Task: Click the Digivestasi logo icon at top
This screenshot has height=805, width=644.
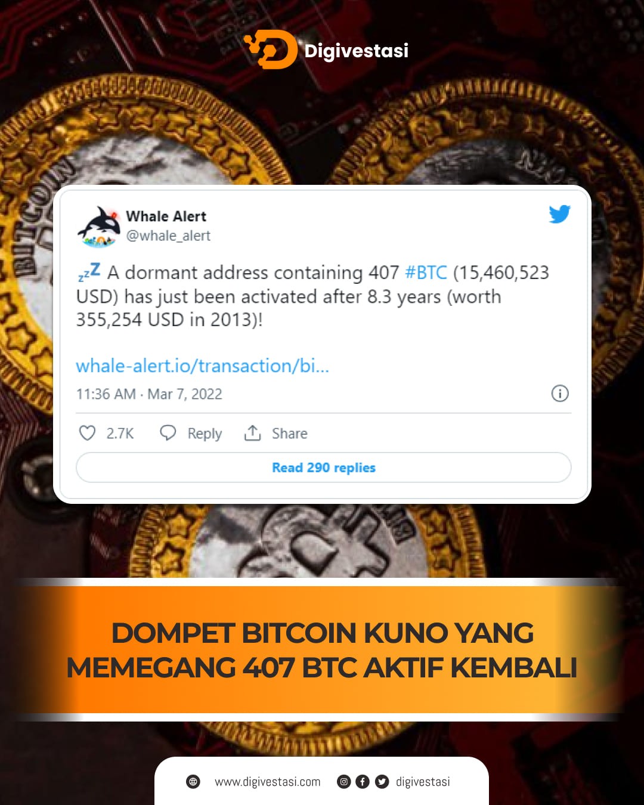Action: [271, 49]
